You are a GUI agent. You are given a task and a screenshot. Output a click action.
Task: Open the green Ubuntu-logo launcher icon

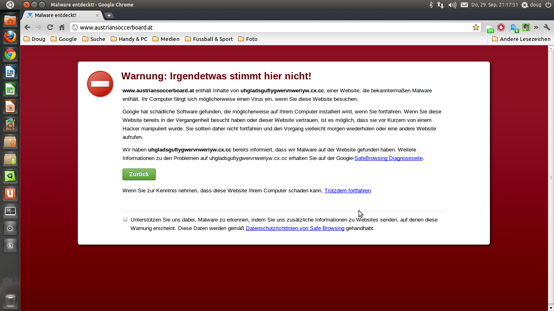click(x=10, y=176)
